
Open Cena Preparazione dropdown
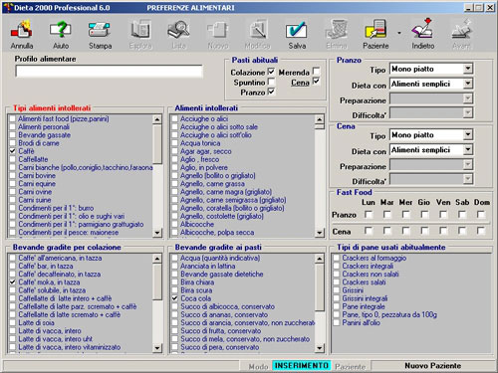[x=467, y=164]
